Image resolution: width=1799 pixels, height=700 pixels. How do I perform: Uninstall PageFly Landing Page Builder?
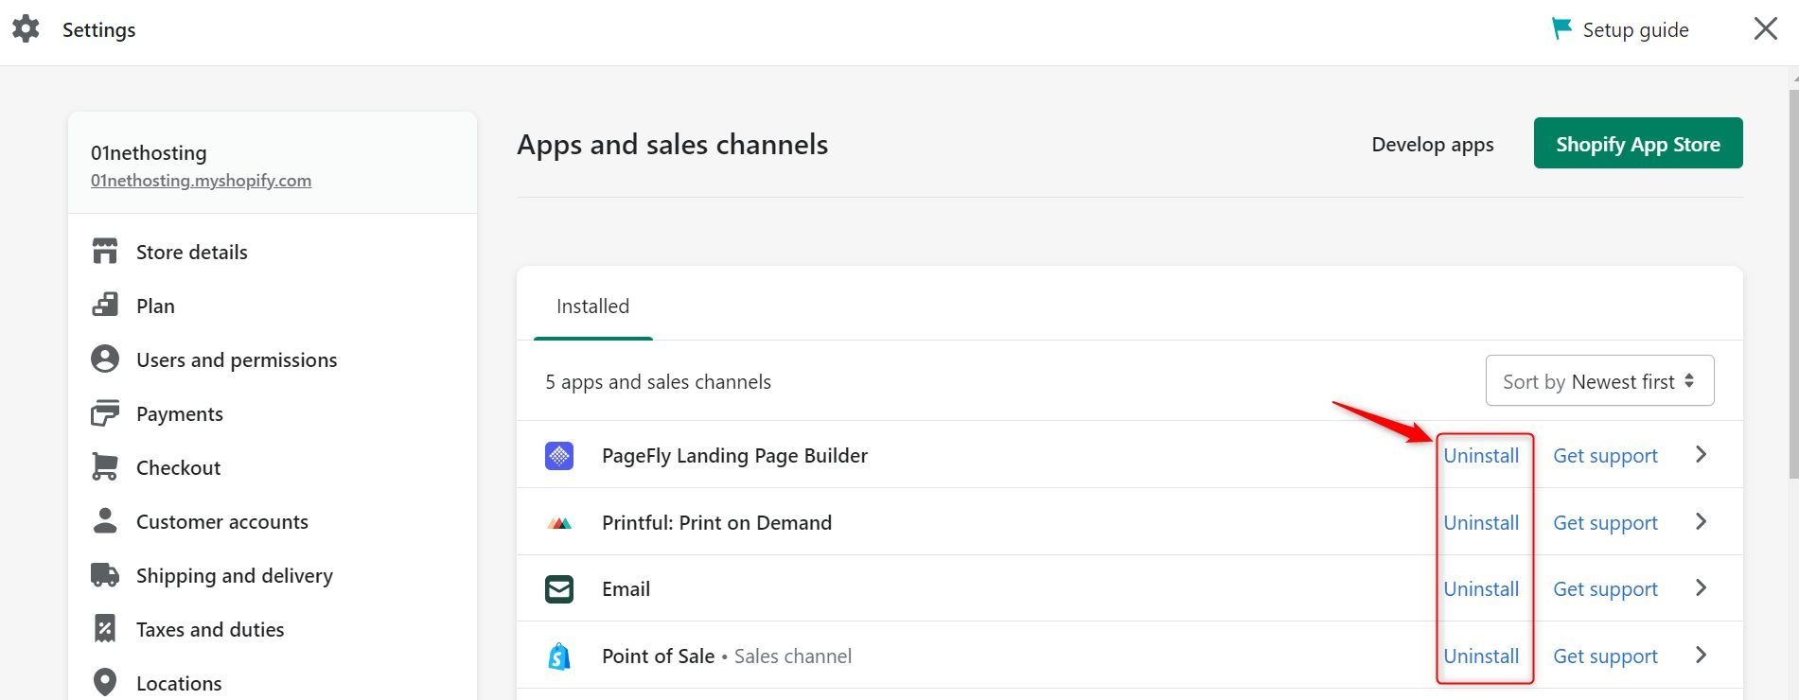pyautogui.click(x=1481, y=456)
